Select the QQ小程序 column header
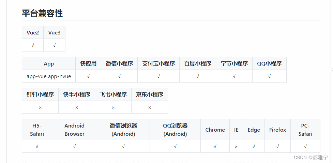 tap(270, 63)
